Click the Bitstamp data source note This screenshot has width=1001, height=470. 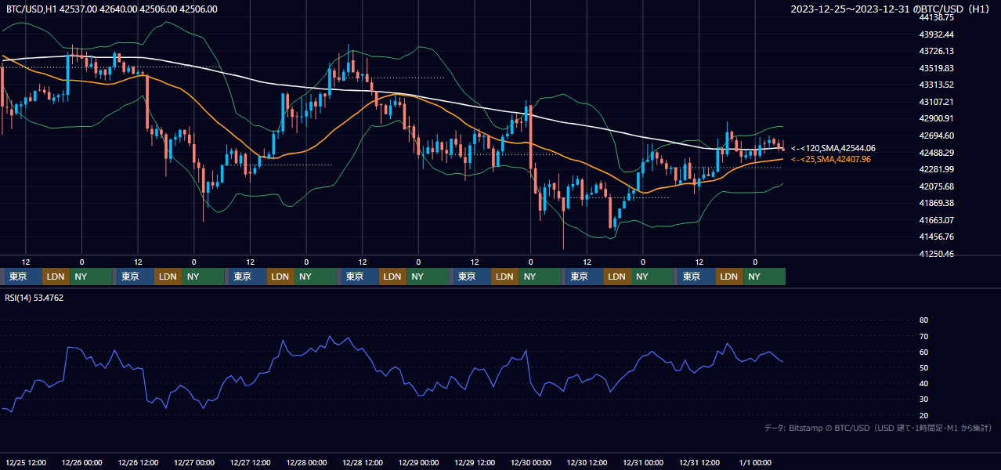[x=878, y=428]
